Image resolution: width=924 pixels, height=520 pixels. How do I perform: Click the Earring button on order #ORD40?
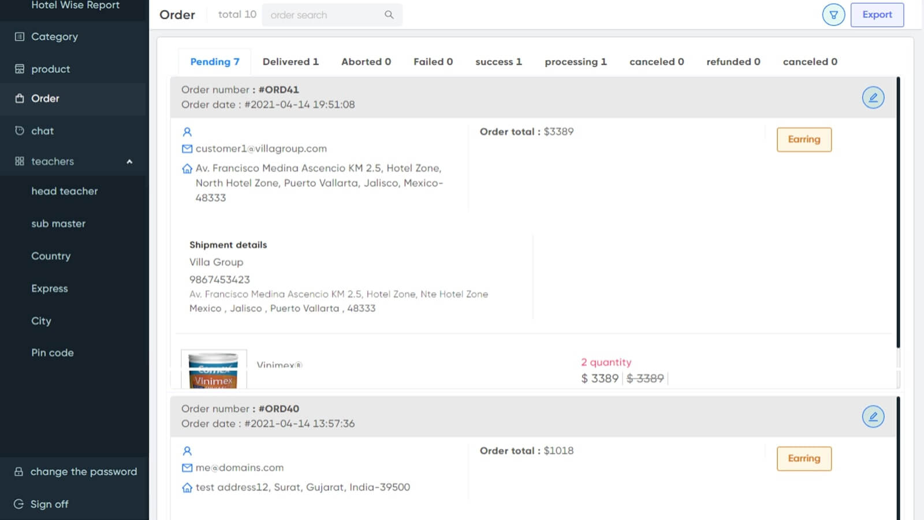(804, 459)
